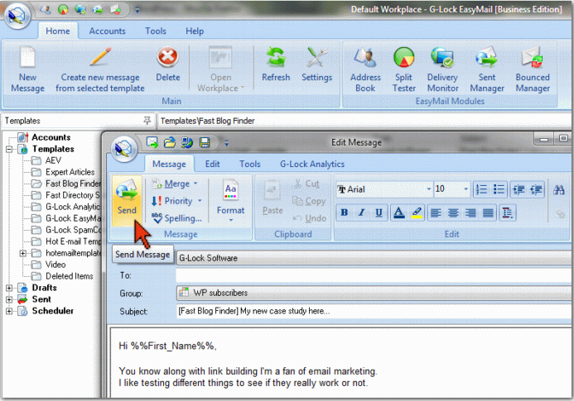Click the text highlight color button
Image resolution: width=574 pixels, height=401 pixels.
tap(417, 213)
